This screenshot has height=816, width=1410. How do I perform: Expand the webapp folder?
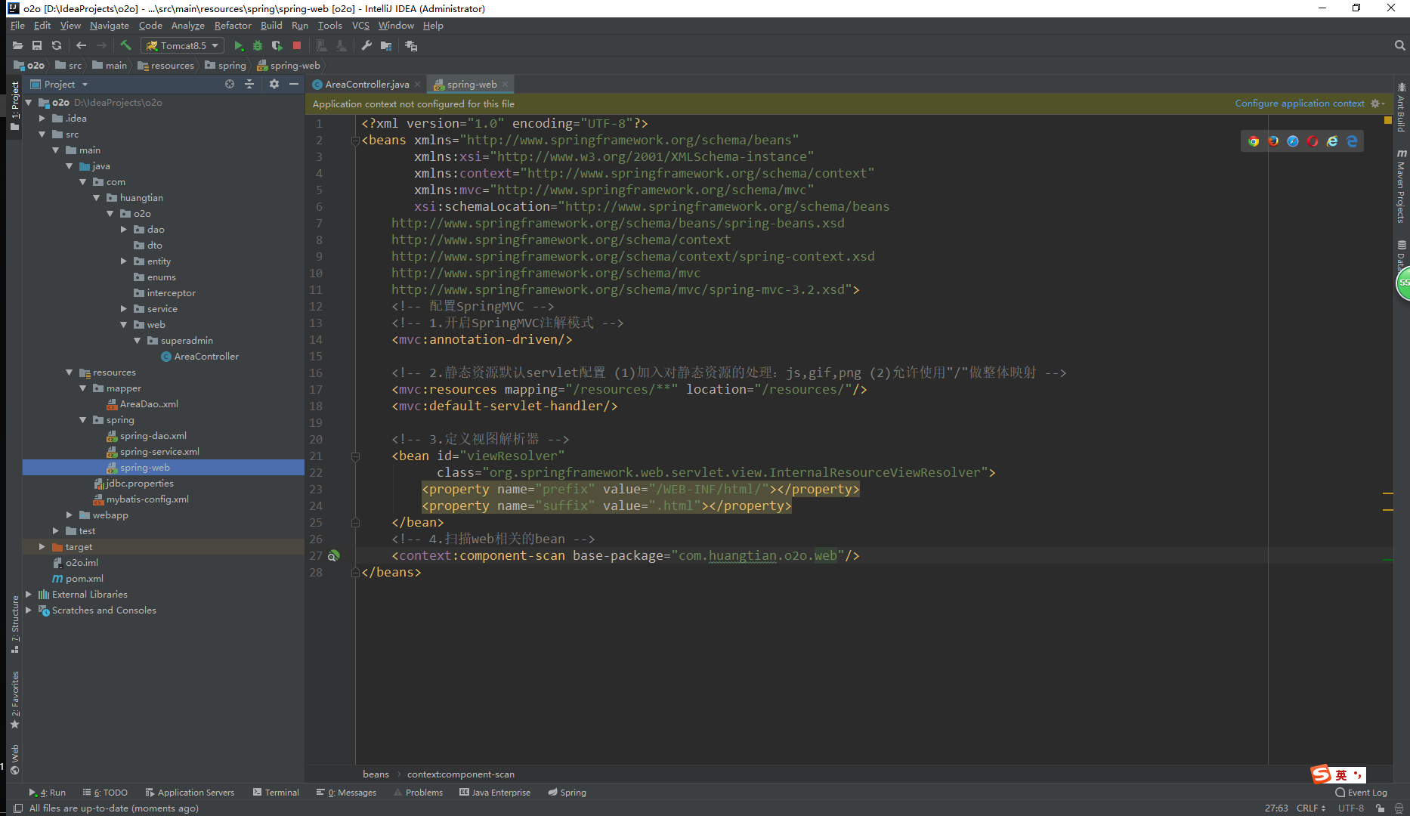(x=70, y=515)
